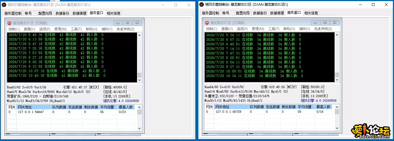This screenshot has height=141, width=394.
Task: Open 免责声明(Z) menu in the 02区 window
Action: (x=323, y=29)
